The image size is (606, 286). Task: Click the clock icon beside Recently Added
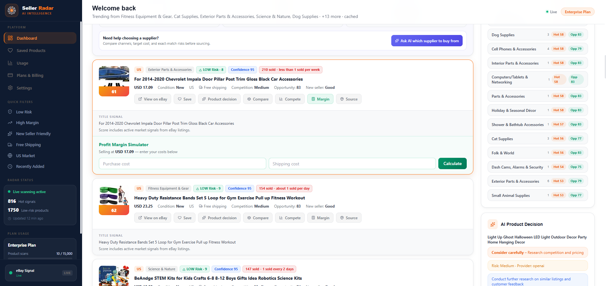[10, 166]
